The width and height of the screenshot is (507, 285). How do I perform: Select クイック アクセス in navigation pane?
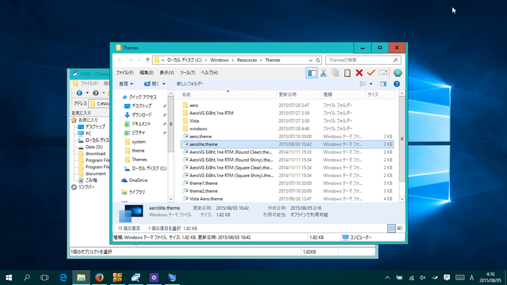click(143, 97)
